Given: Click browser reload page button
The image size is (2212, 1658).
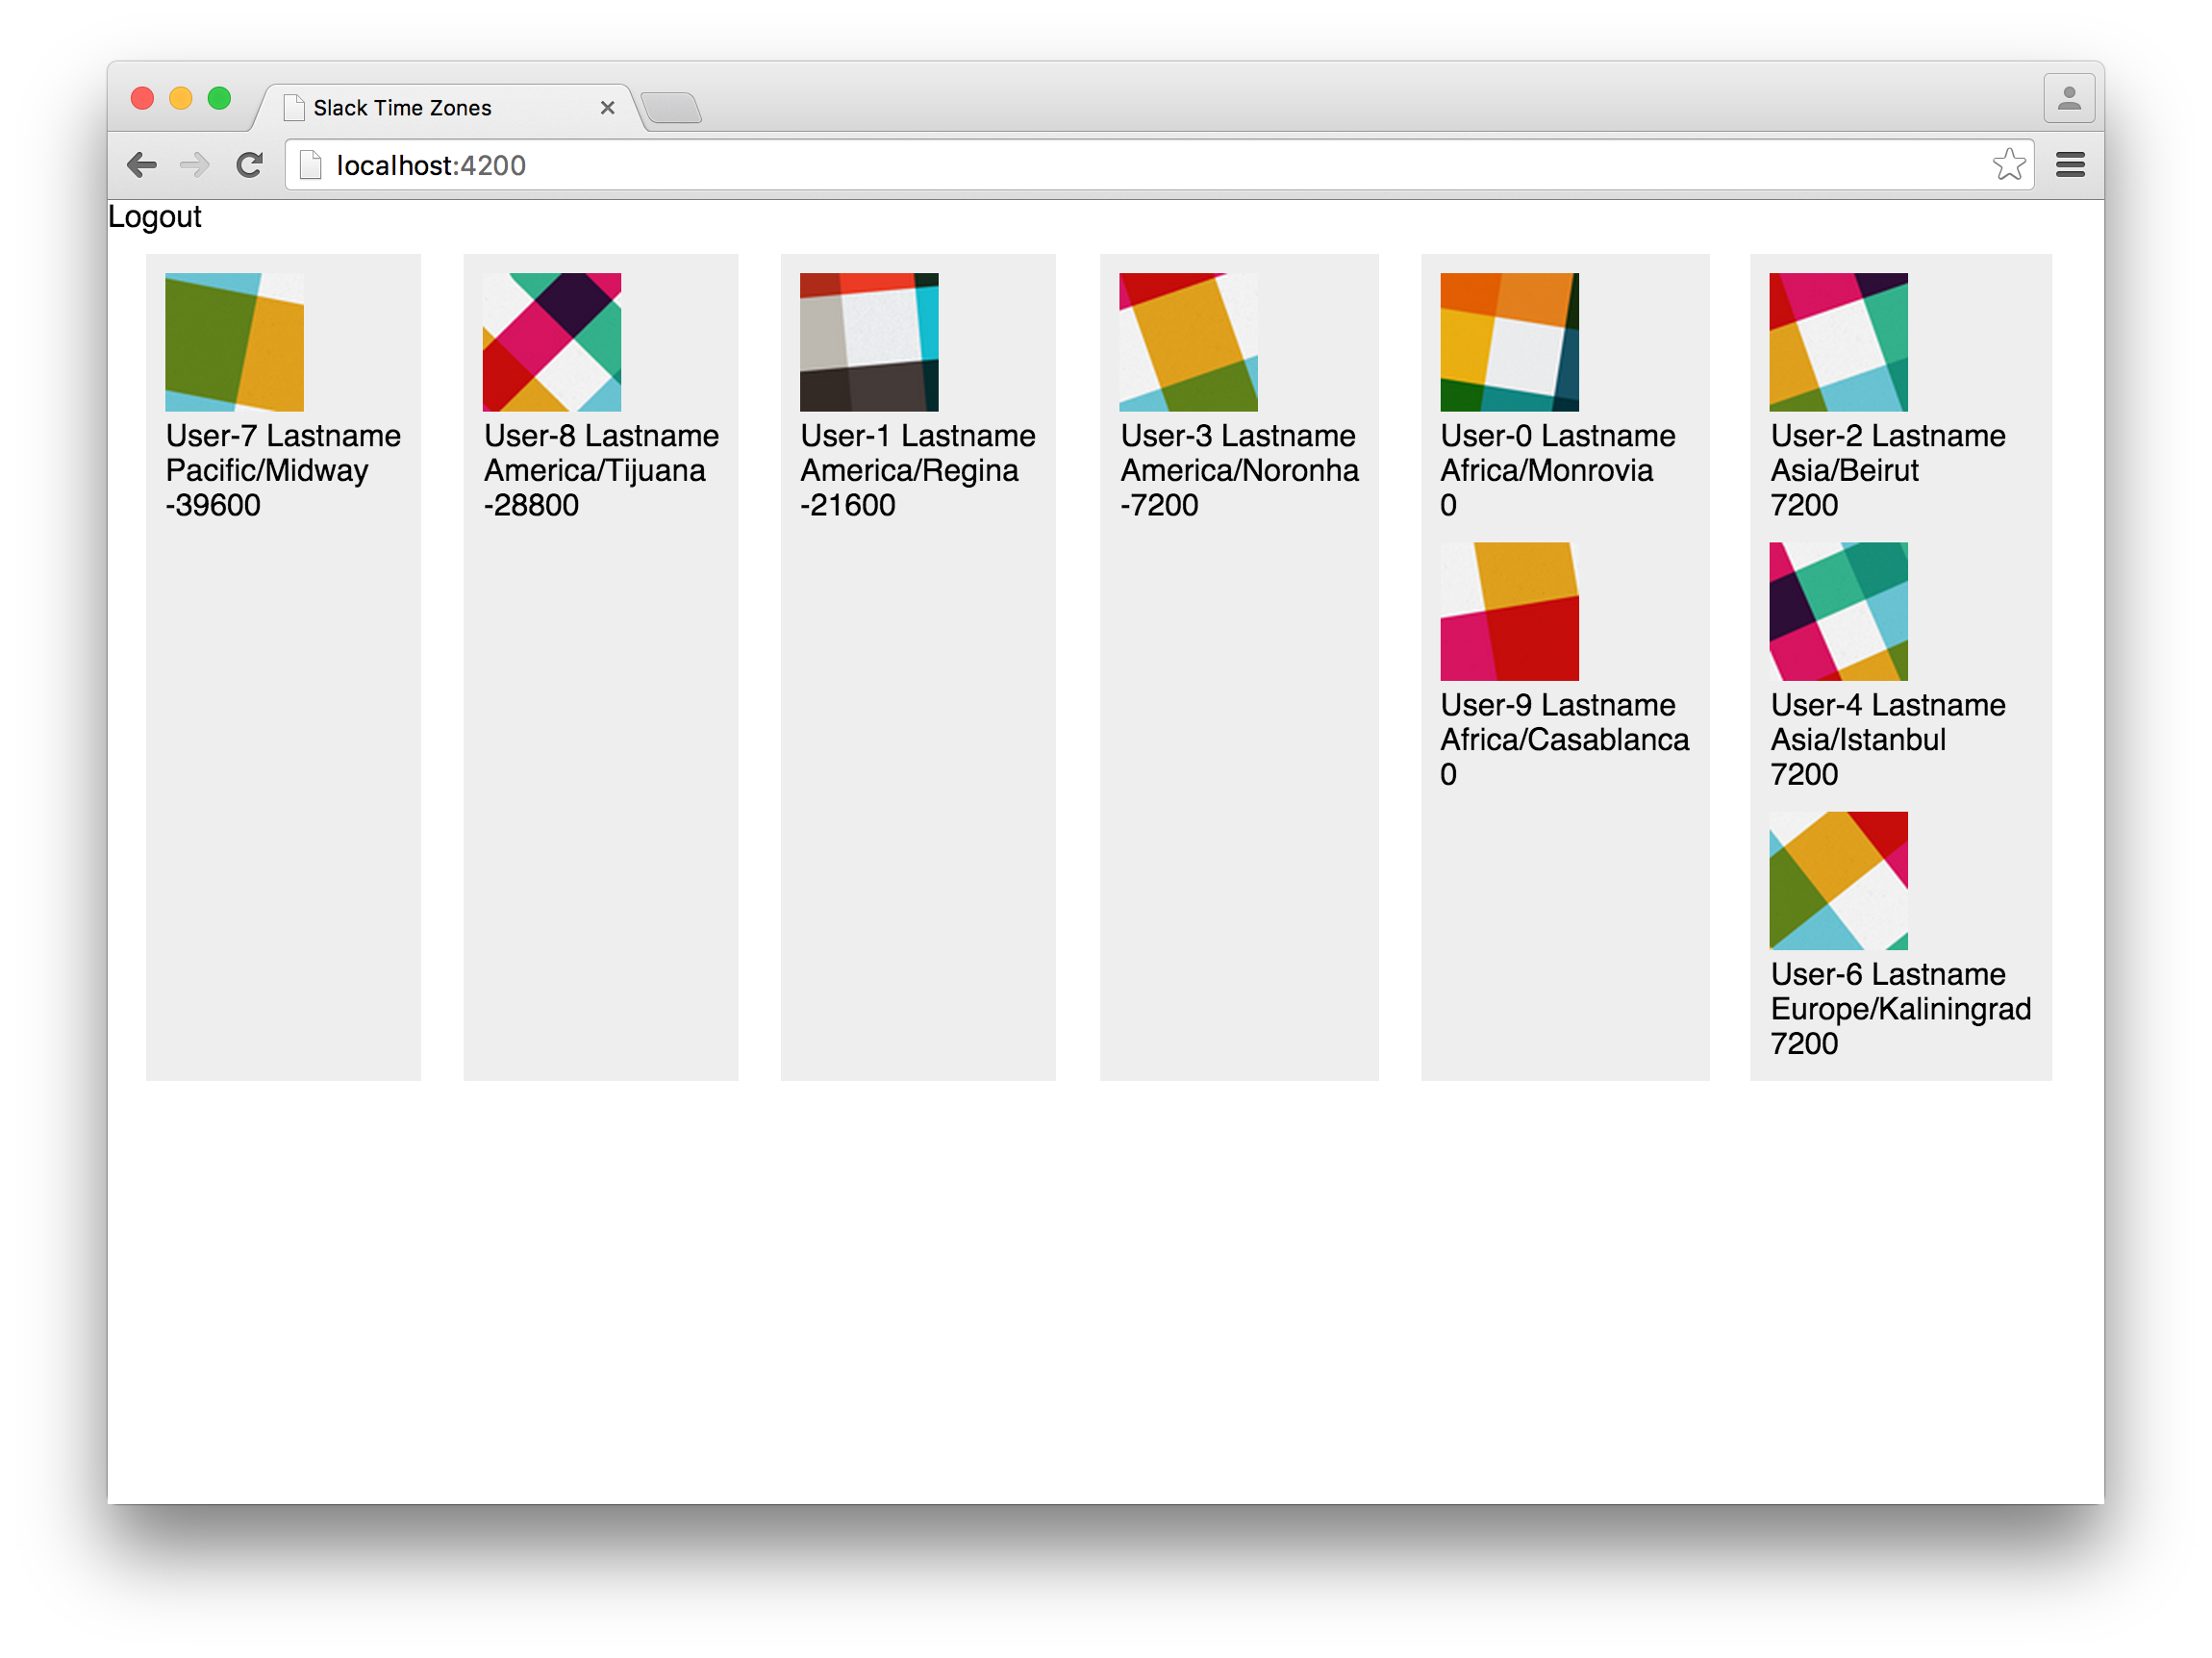Looking at the screenshot, I should (253, 163).
